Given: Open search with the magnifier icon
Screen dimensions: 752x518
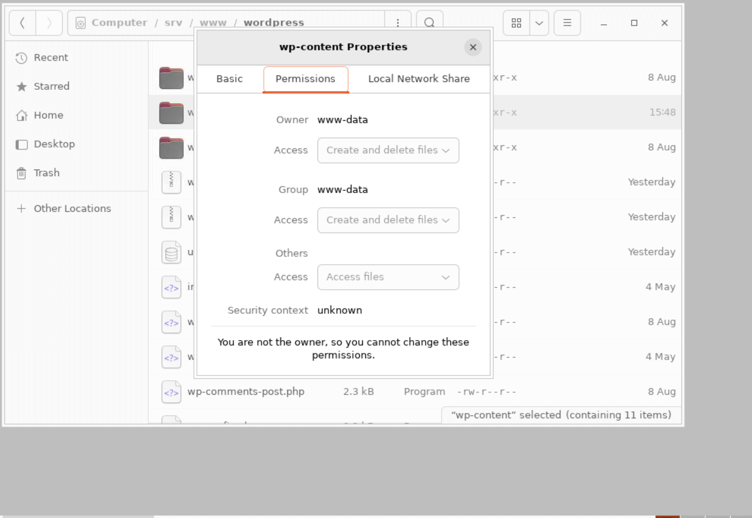Looking at the screenshot, I should [429, 23].
